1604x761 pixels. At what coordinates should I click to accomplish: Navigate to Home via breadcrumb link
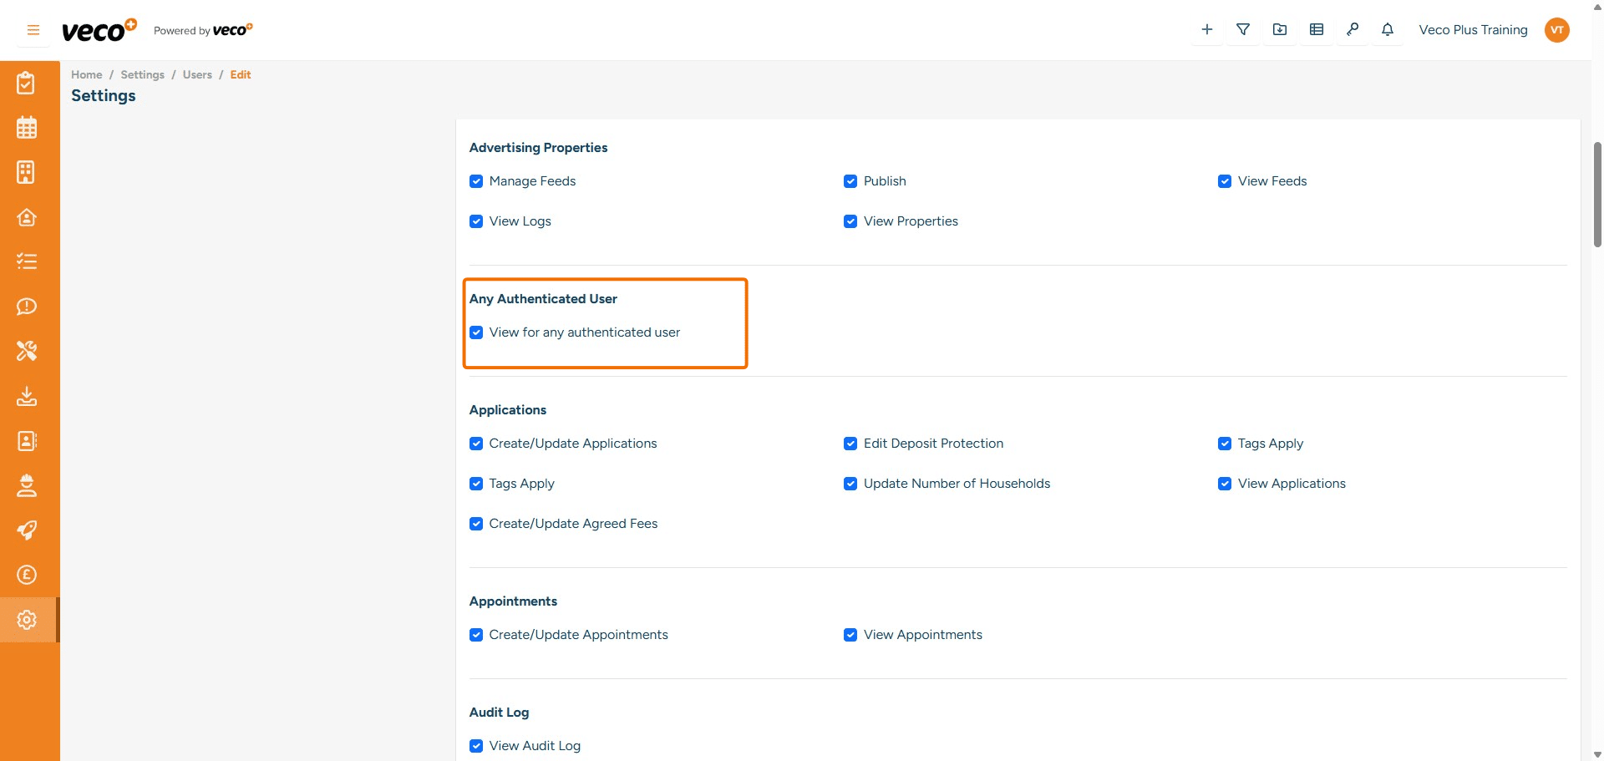(x=86, y=74)
